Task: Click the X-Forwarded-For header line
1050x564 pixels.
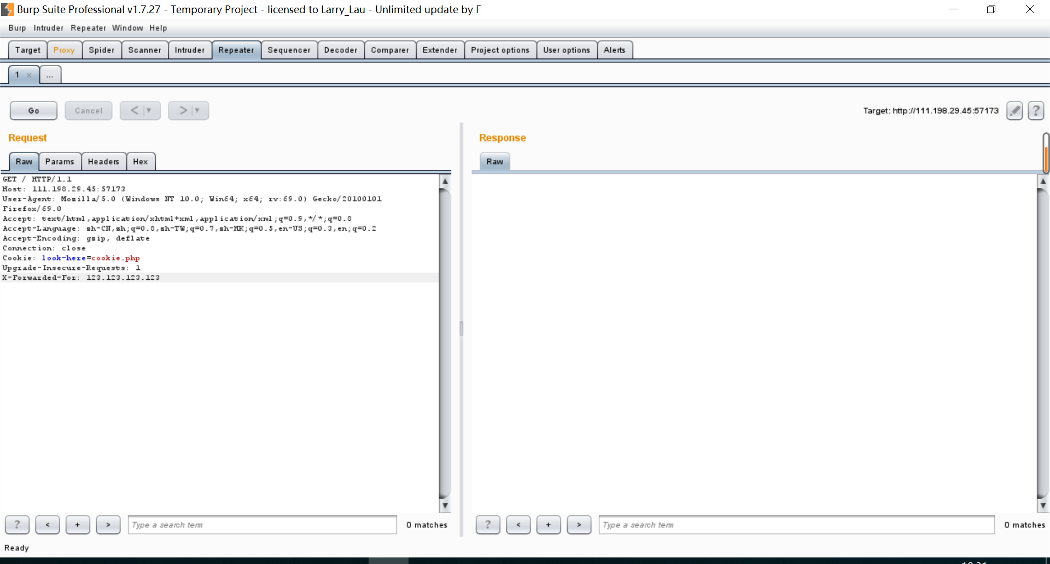Action: pos(81,278)
